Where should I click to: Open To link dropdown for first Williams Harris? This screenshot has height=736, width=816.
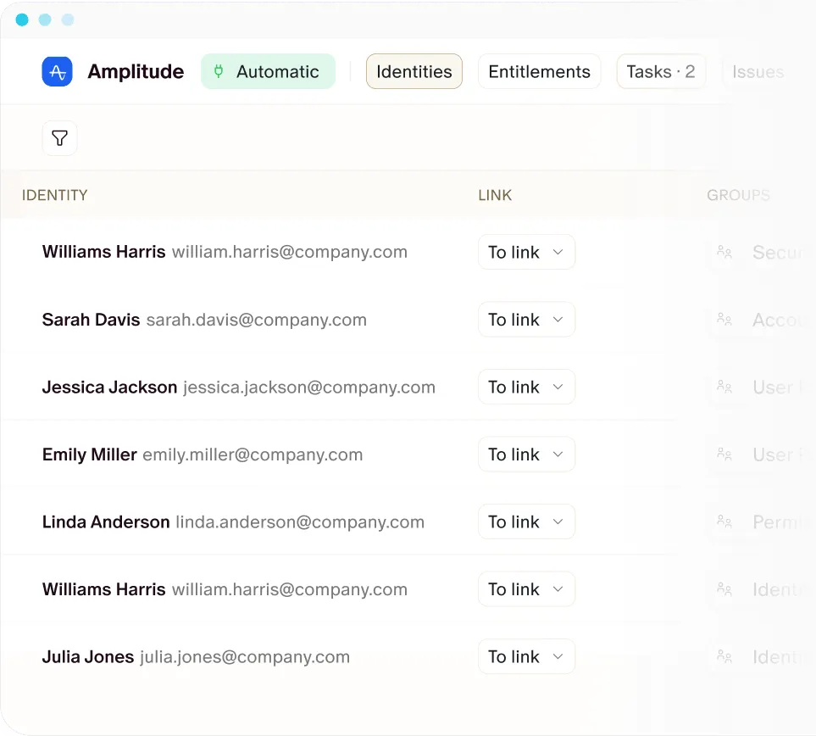[527, 252]
